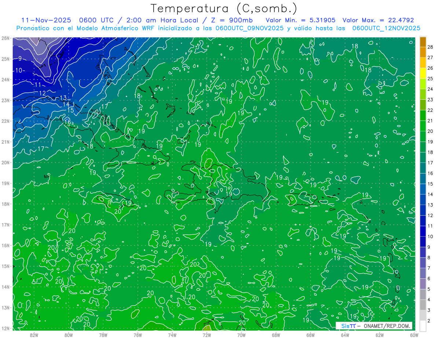Click legend value label '6'

(429, 279)
